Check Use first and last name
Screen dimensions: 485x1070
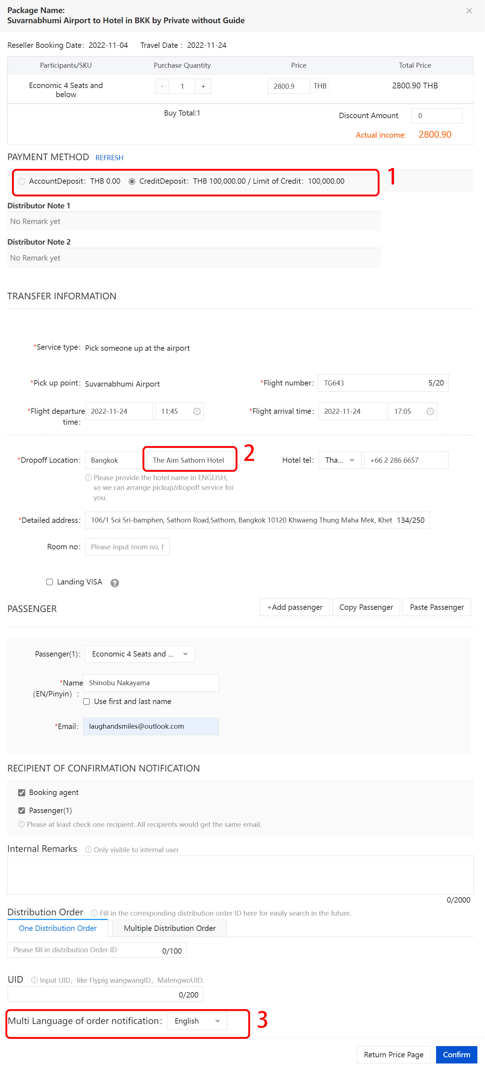click(86, 701)
